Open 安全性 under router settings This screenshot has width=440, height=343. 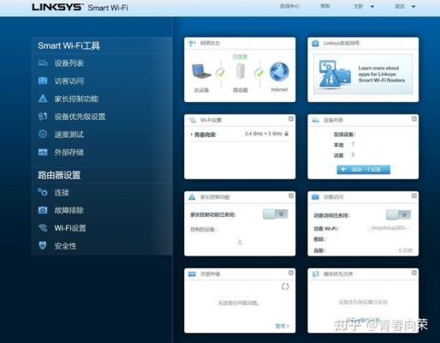click(65, 246)
